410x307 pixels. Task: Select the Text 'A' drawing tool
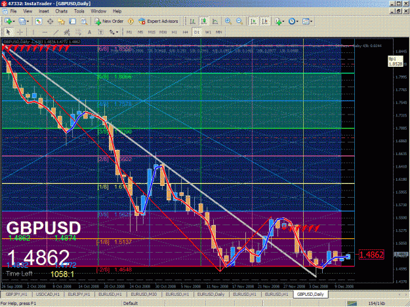(x=89, y=32)
